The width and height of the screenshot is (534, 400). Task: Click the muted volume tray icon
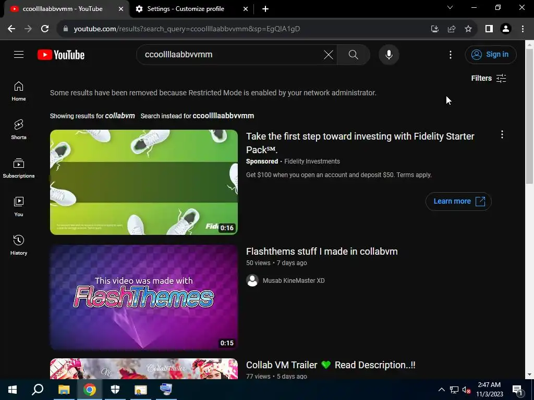(466, 390)
